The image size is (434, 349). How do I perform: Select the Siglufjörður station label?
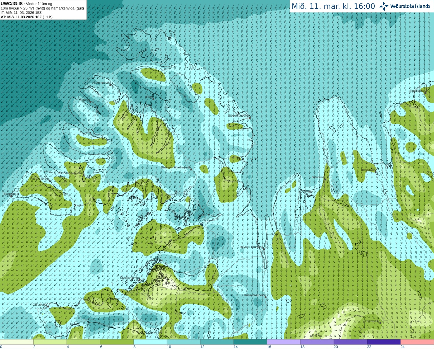click(416, 91)
